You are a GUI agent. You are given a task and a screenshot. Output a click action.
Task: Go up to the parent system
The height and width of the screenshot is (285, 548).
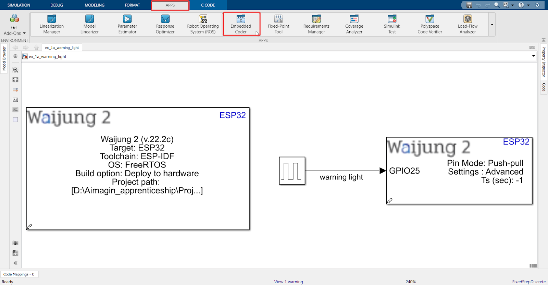pyautogui.click(x=36, y=47)
